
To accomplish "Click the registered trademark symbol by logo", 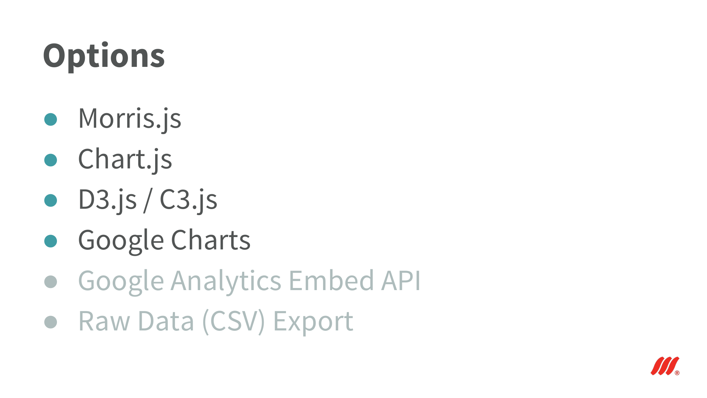I will pos(677,373).
